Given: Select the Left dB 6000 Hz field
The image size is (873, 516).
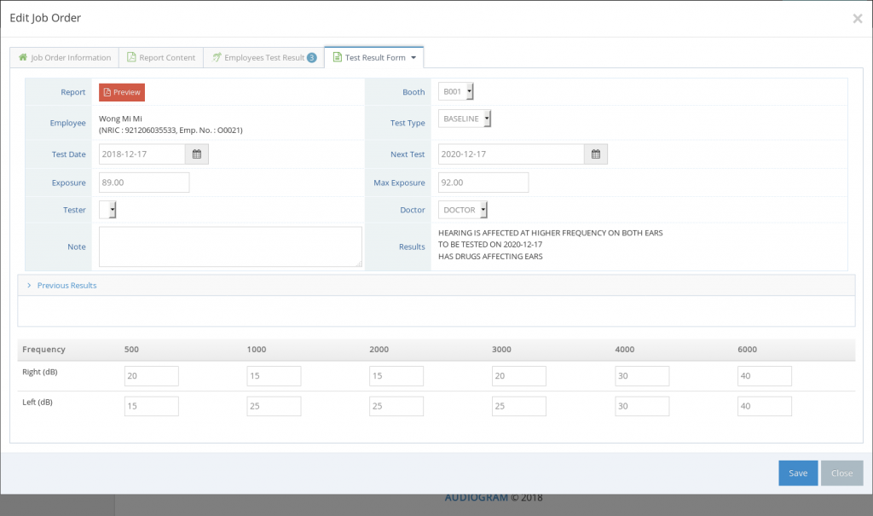Looking at the screenshot, I should point(764,406).
